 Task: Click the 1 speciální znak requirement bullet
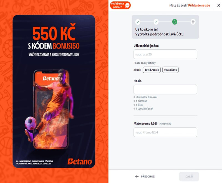pyautogui.click(x=143, y=109)
